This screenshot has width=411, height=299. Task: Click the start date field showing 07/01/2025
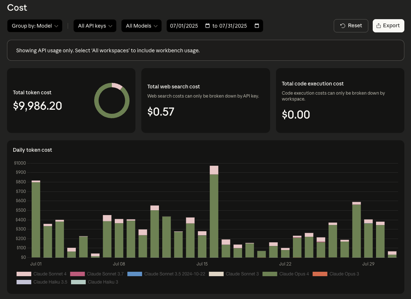(184, 26)
